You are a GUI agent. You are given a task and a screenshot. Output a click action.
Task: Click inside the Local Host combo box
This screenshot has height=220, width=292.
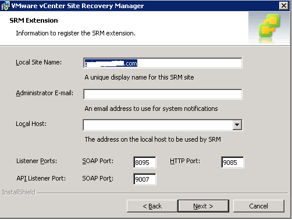158,125
